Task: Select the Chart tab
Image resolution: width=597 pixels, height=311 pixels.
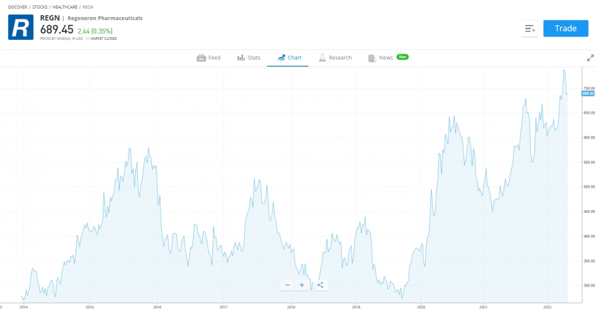Action: [x=289, y=58]
